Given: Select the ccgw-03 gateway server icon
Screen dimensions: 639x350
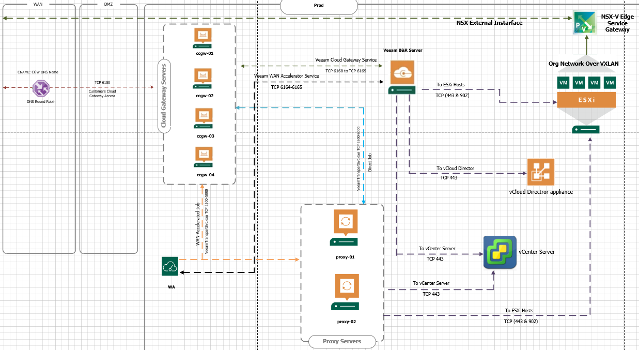Looking at the screenshot, I should point(205,118).
